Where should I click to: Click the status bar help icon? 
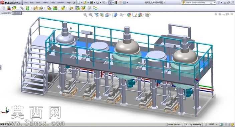coord(221,124)
